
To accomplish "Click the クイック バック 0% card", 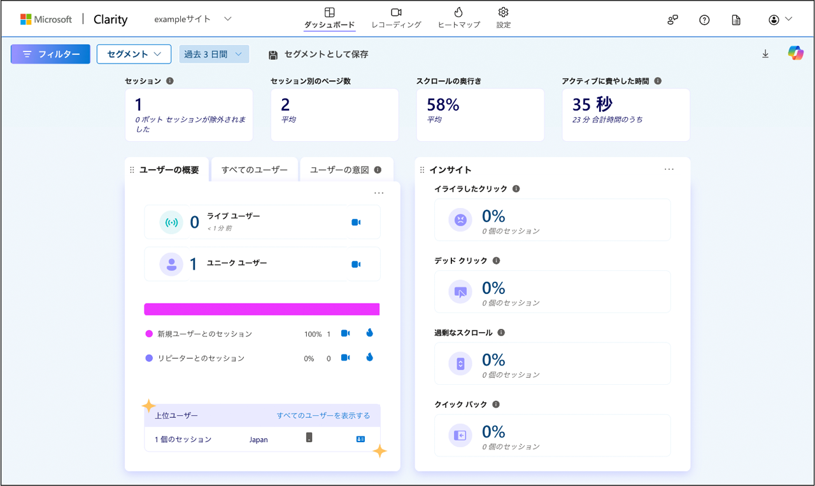I will (x=552, y=436).
